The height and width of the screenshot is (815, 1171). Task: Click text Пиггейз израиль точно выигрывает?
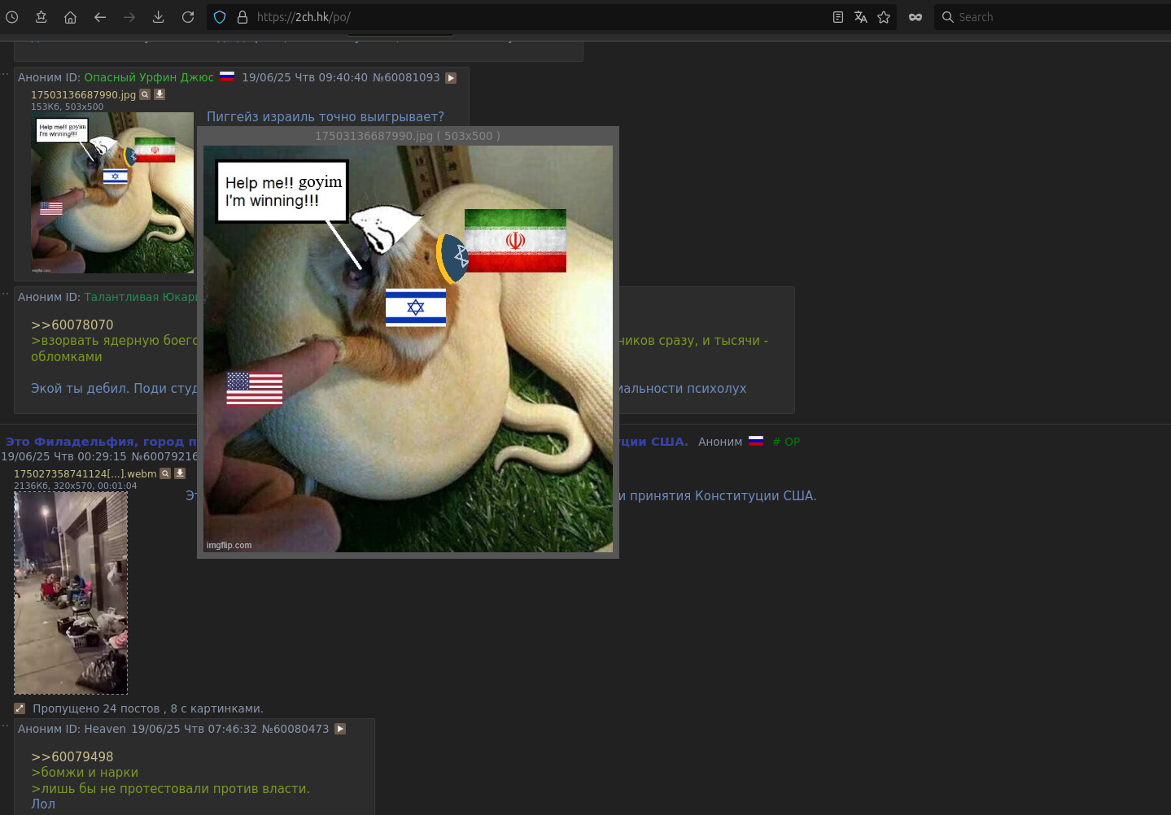pos(326,116)
